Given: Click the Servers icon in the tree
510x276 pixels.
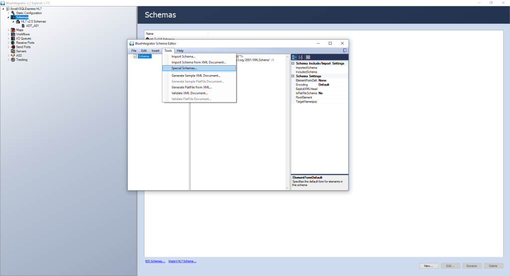Looking at the screenshot, I should click(13, 51).
